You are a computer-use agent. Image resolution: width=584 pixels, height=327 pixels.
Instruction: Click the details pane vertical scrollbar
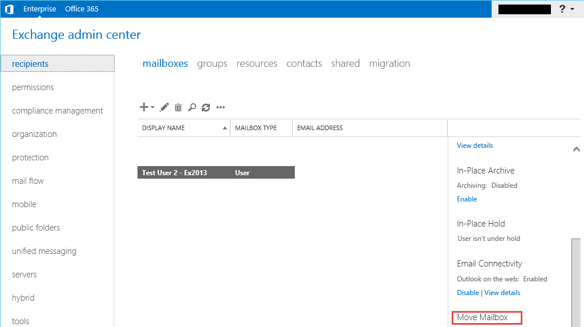[x=576, y=282]
